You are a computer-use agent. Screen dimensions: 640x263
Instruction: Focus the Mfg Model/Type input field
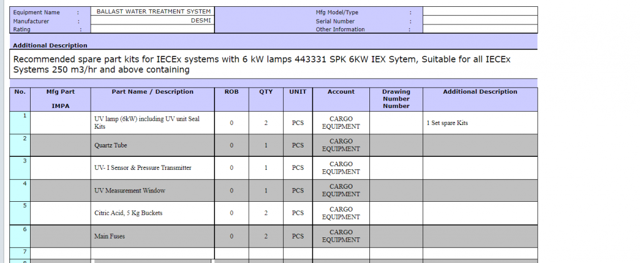pos(479,11)
